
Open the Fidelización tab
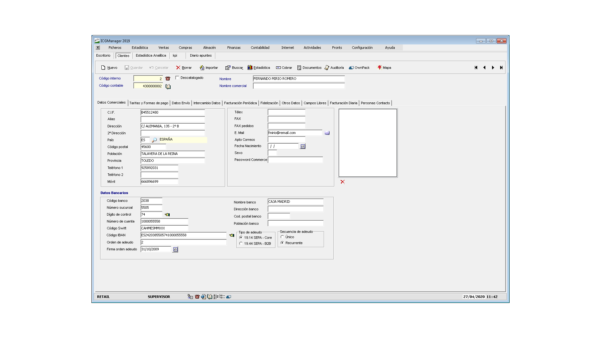pos(269,103)
